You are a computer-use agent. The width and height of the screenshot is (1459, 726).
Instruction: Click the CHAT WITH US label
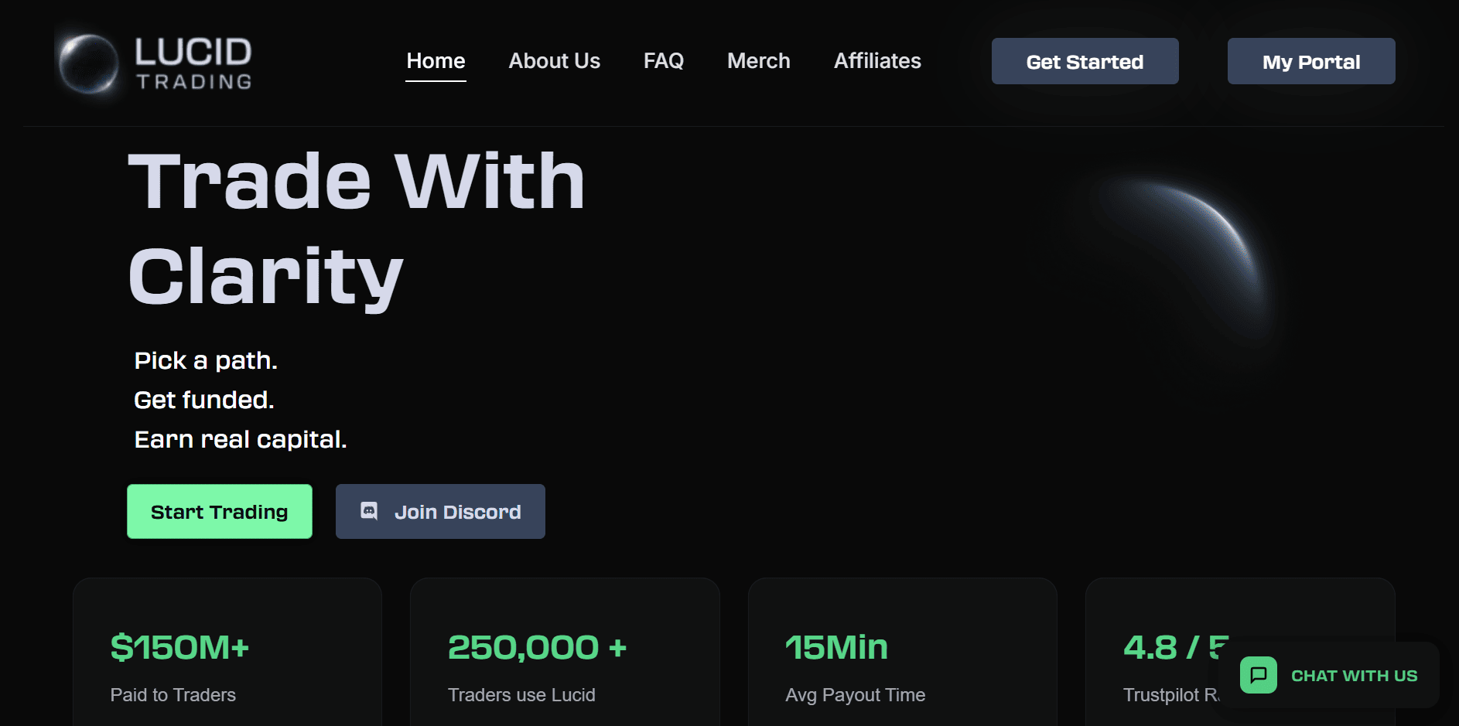[1355, 676]
